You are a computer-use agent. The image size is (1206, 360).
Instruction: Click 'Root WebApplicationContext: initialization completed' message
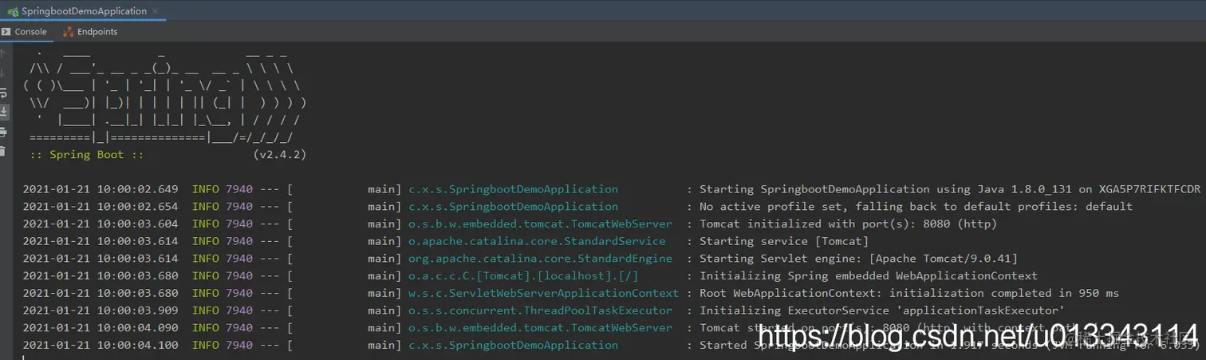[909, 293]
